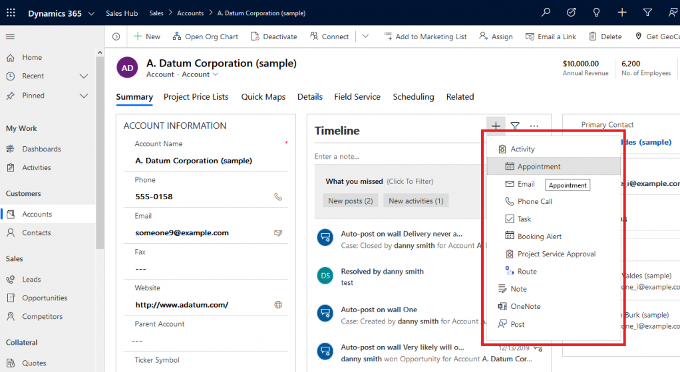Switch to the Details tab
The width and height of the screenshot is (680, 372).
tap(309, 97)
